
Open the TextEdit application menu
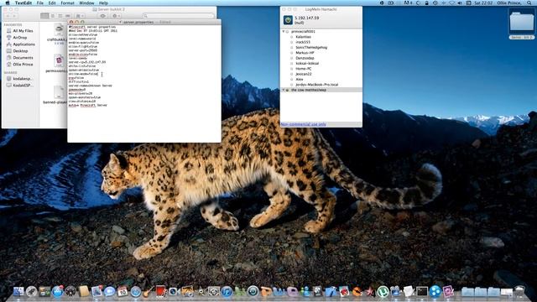coord(23,3)
